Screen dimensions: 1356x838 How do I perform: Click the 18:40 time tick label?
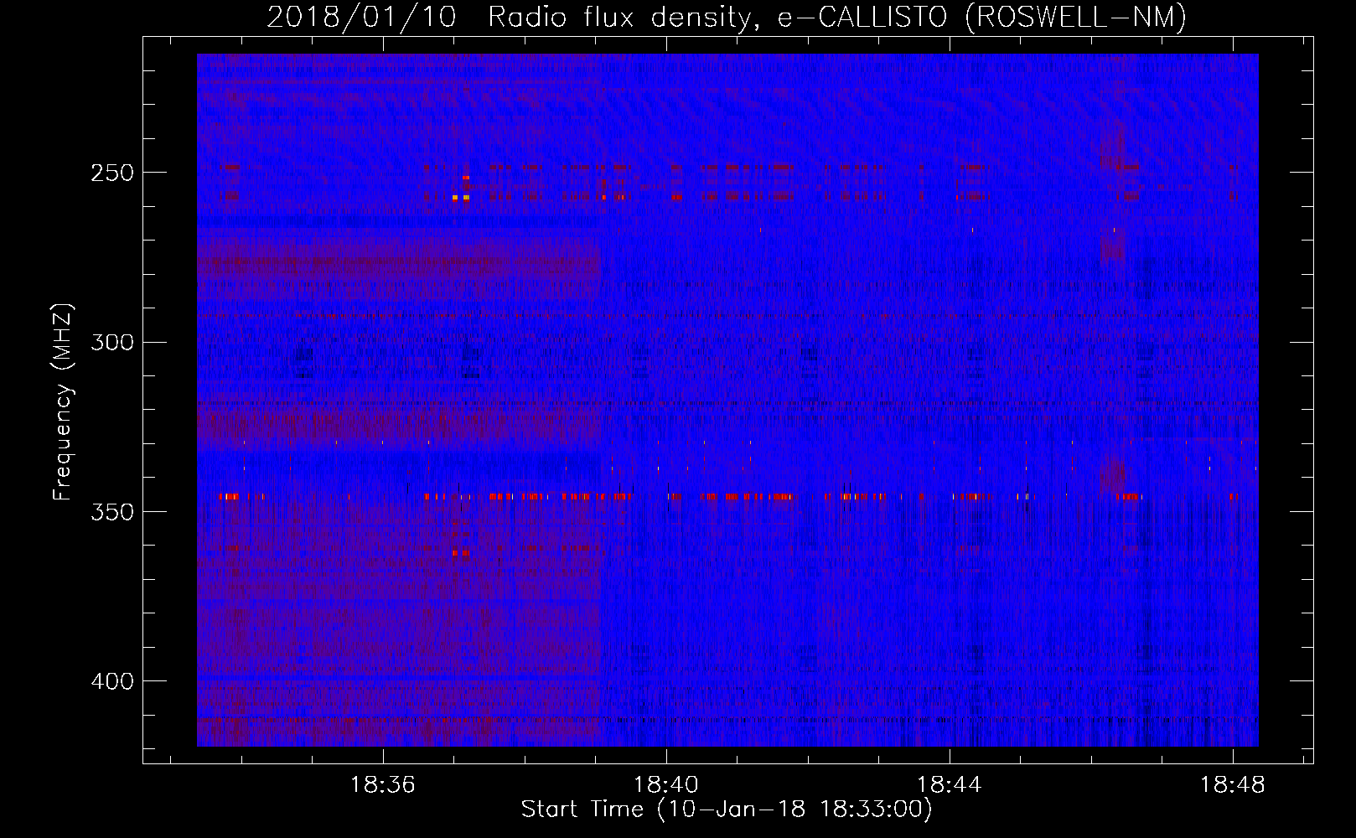(x=666, y=785)
